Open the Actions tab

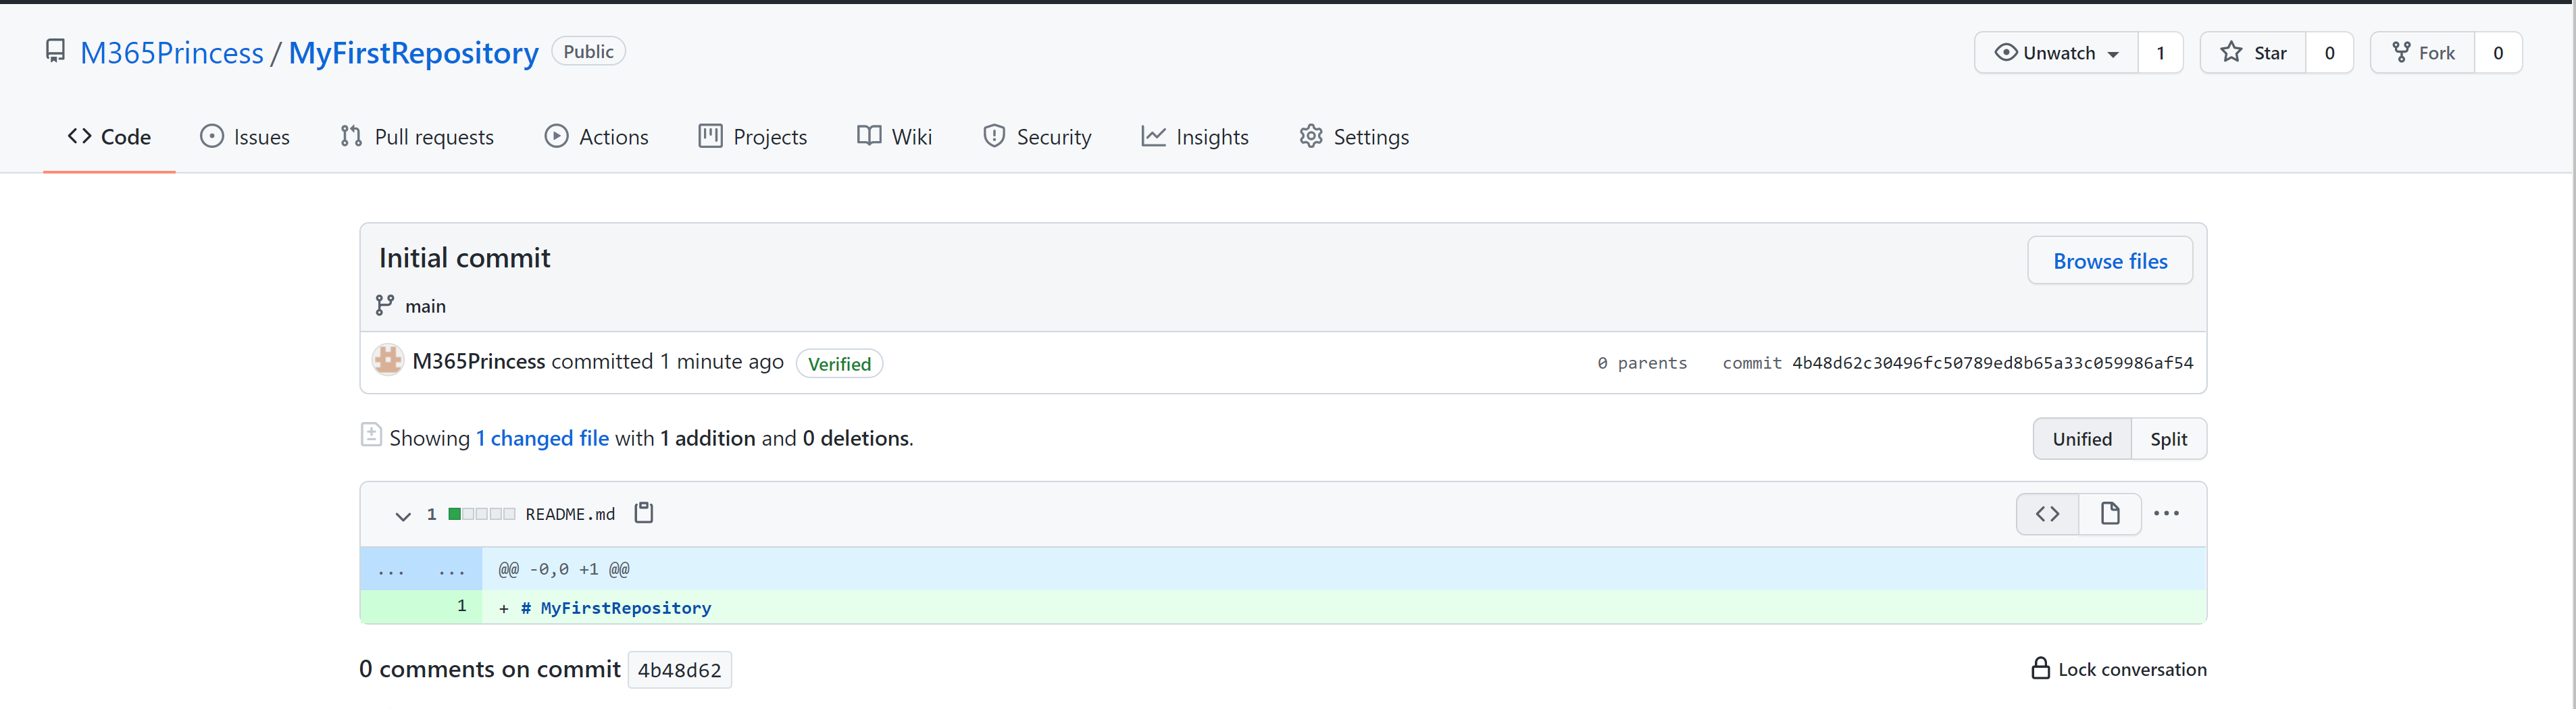[597, 137]
